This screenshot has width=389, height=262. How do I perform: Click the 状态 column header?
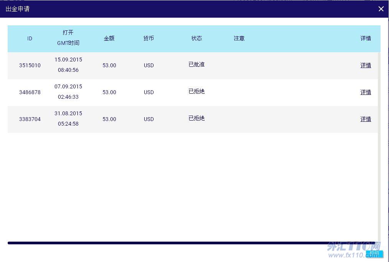pos(196,38)
